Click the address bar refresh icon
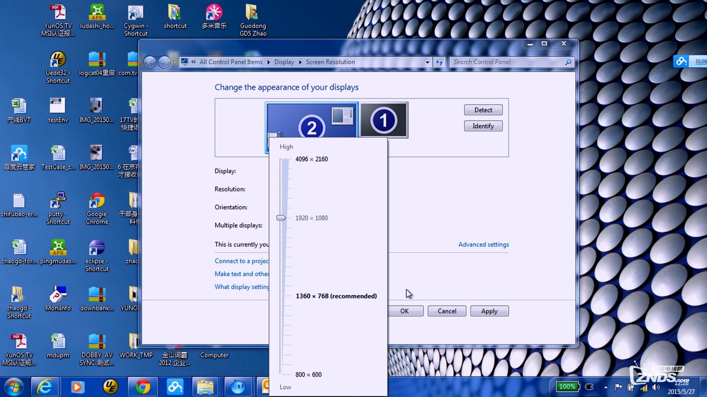This screenshot has width=707, height=397. pyautogui.click(x=439, y=62)
